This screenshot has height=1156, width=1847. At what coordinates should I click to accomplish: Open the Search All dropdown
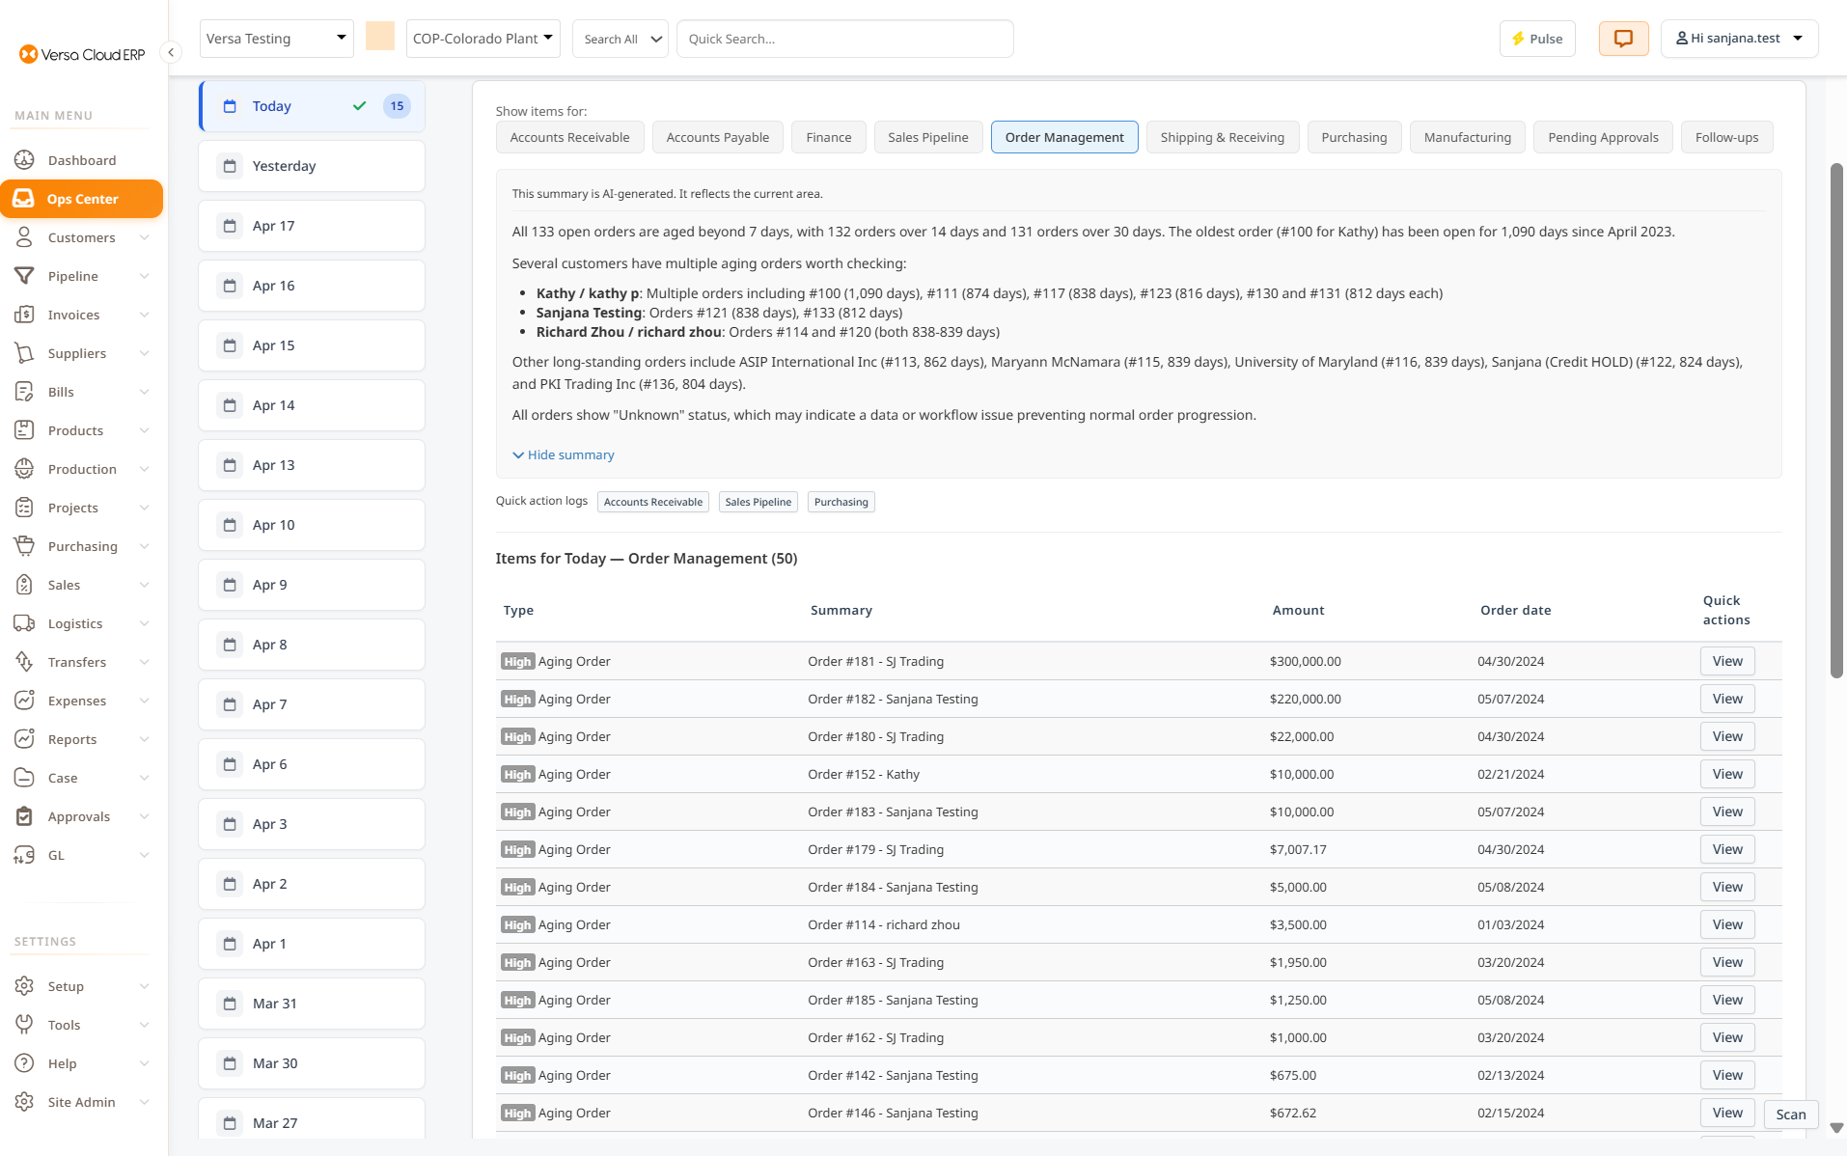pos(620,39)
